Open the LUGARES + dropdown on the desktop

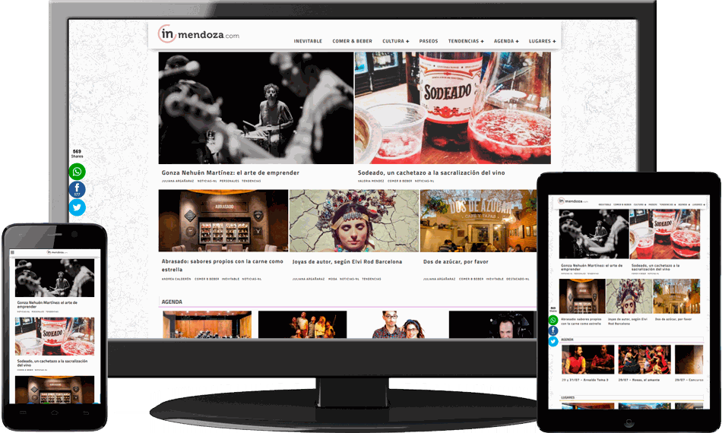pyautogui.click(x=542, y=41)
